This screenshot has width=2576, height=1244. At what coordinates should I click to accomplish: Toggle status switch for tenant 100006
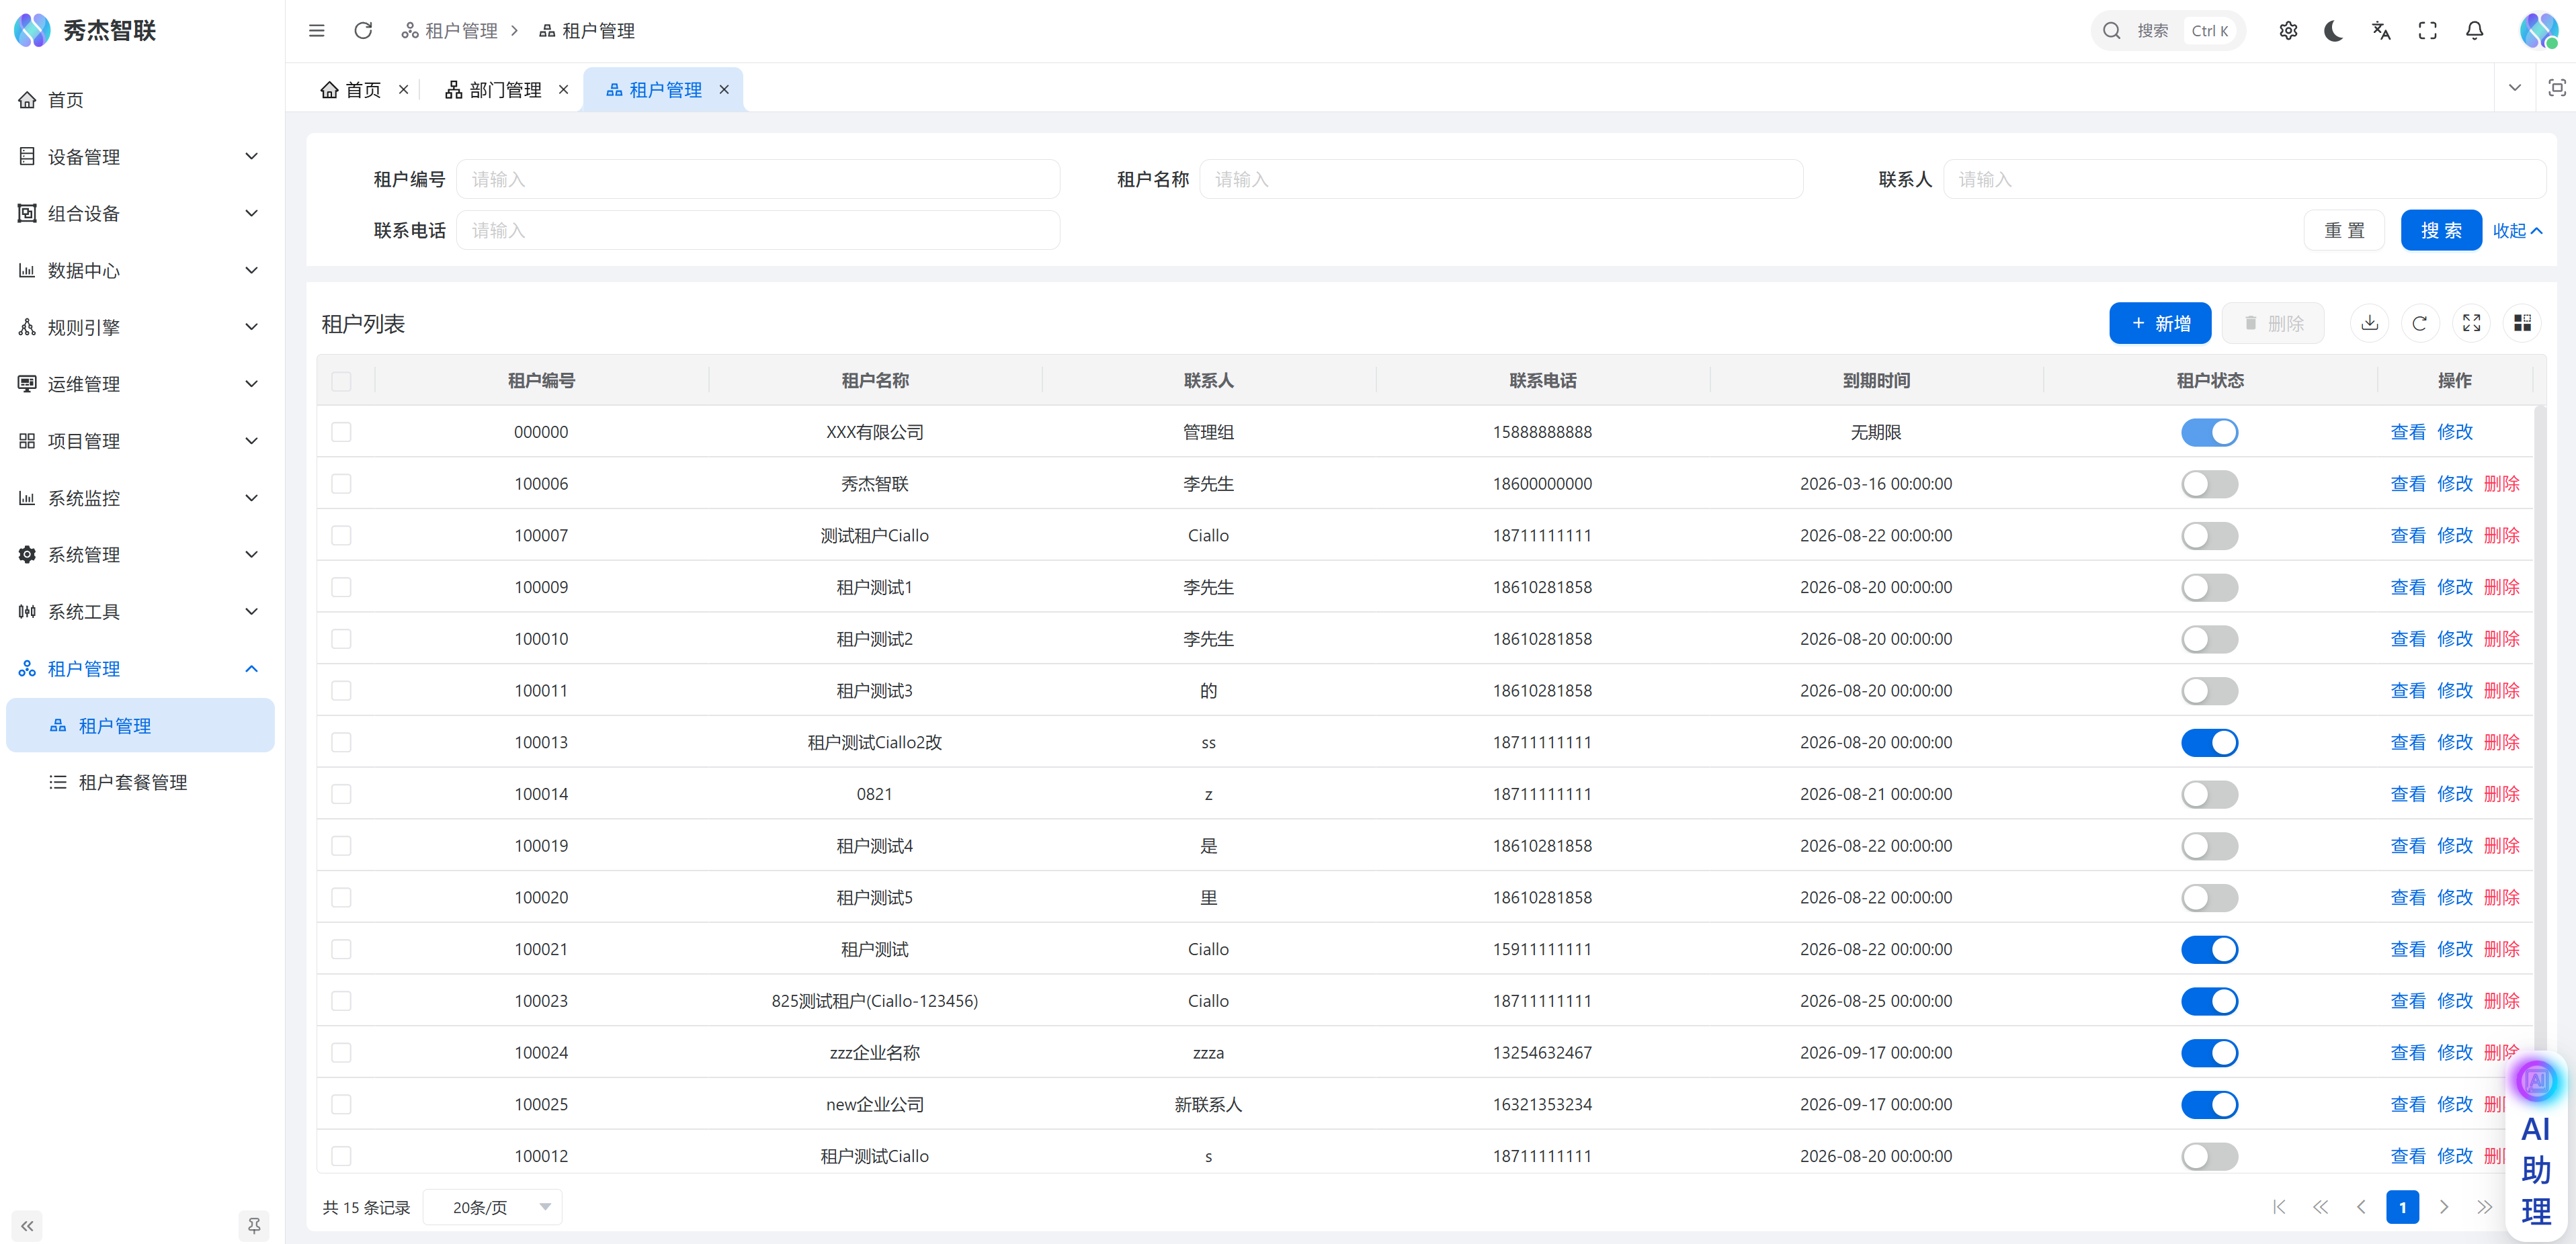(2209, 484)
